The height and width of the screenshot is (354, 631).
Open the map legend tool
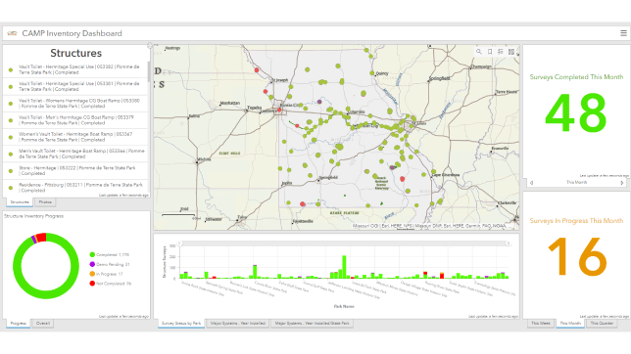501,52
